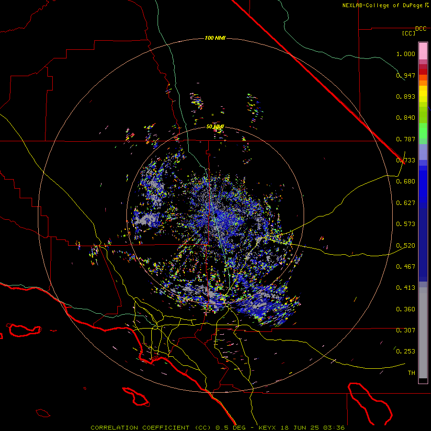Pick the gray segment of the color bar
This screenshot has height=431, width=431.
pos(423,333)
